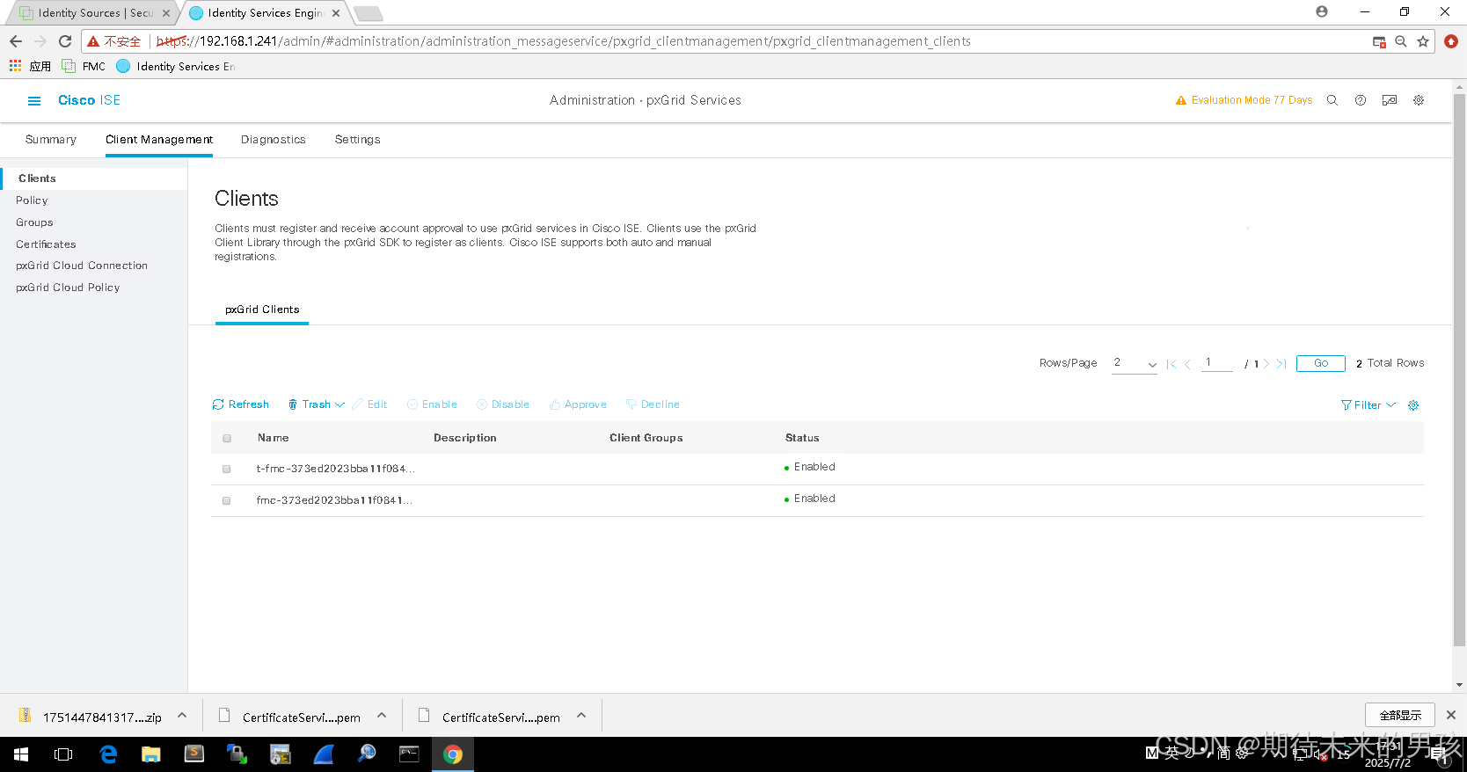Click the page vertical scrollbar

coord(1460,369)
